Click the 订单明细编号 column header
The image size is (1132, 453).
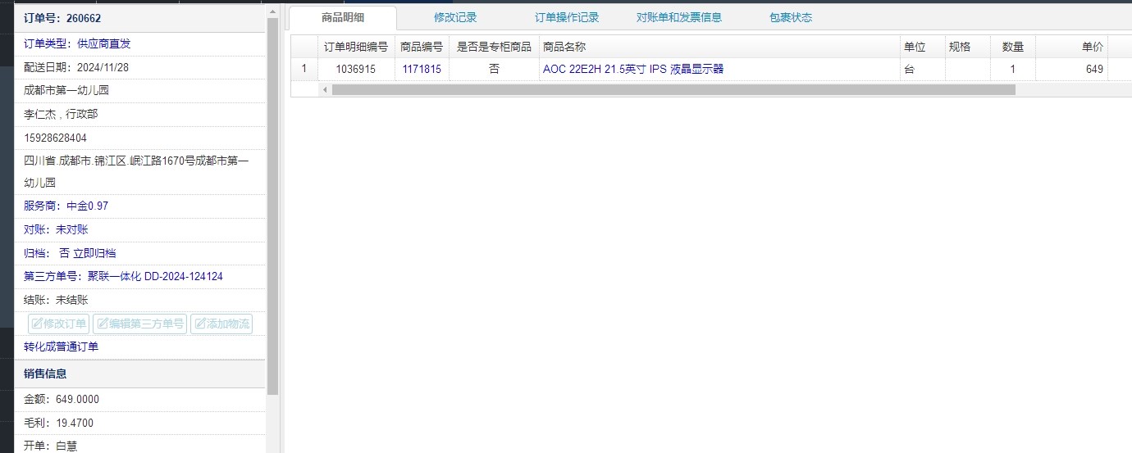[x=356, y=48]
